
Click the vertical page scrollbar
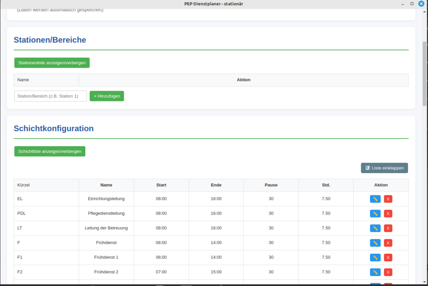425,75
